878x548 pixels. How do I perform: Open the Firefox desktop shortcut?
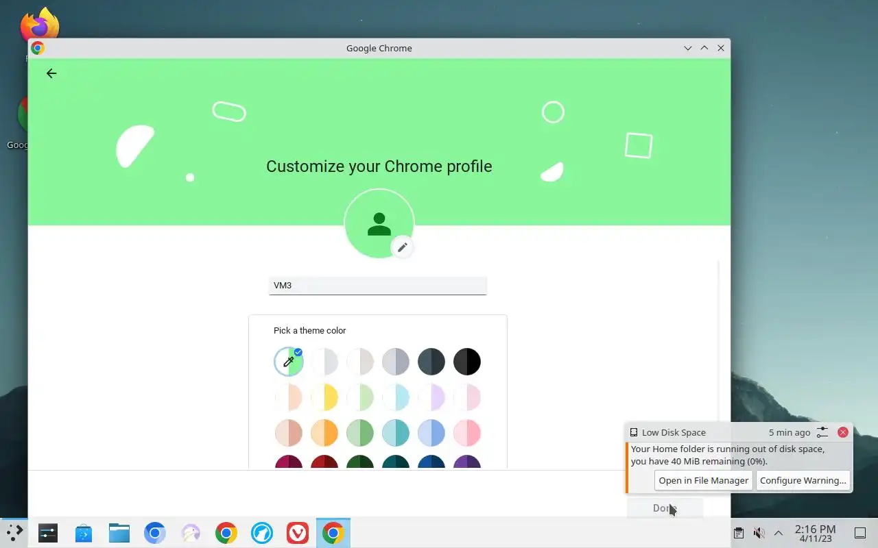[x=39, y=27]
